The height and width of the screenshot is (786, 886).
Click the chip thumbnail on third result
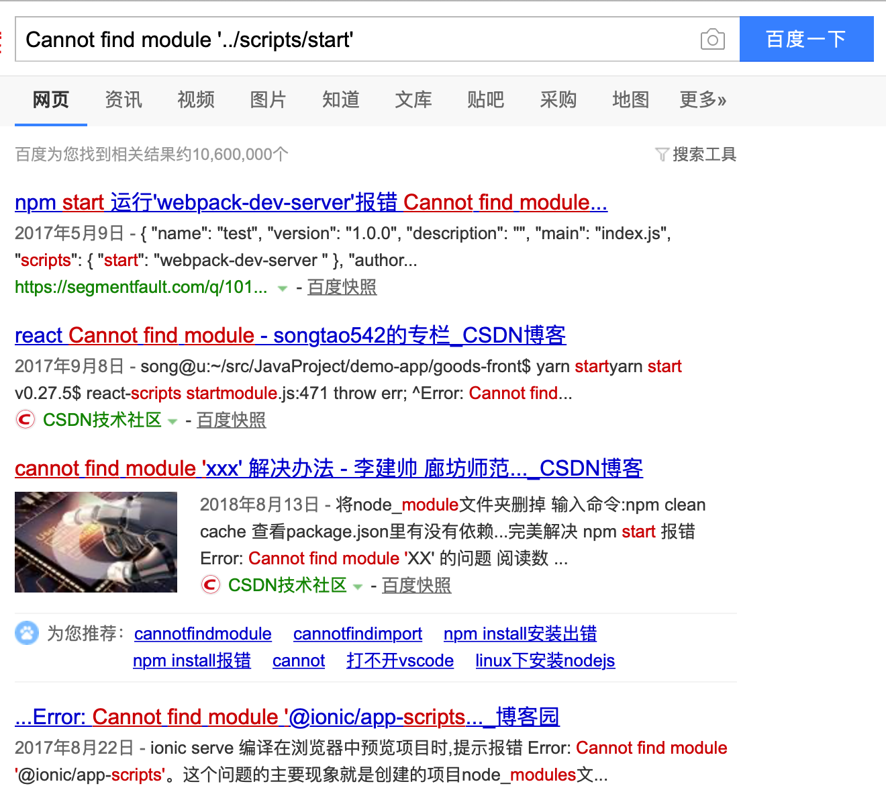tap(95, 542)
